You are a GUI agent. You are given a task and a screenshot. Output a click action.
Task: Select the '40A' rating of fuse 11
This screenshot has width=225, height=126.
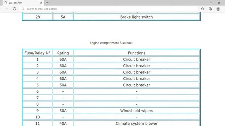tap(63, 123)
